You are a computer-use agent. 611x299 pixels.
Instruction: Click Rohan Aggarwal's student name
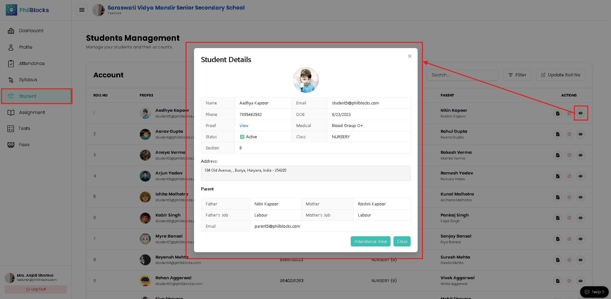tap(173, 278)
